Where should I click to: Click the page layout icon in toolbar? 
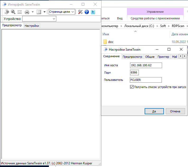coord(39,12)
